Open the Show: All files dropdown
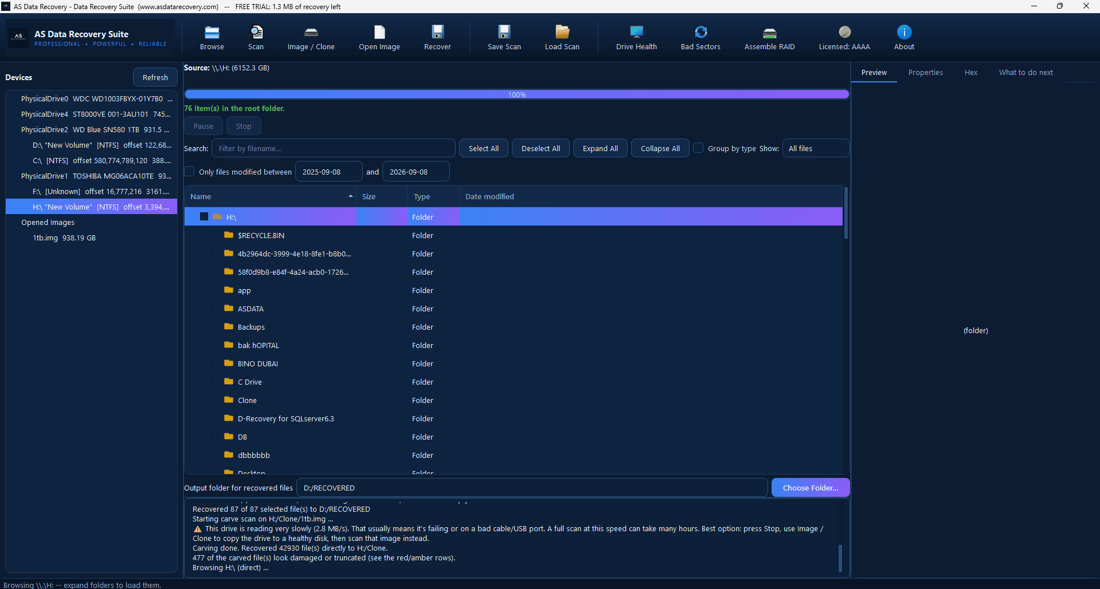Screen dimensions: 1100x589 click(x=816, y=148)
